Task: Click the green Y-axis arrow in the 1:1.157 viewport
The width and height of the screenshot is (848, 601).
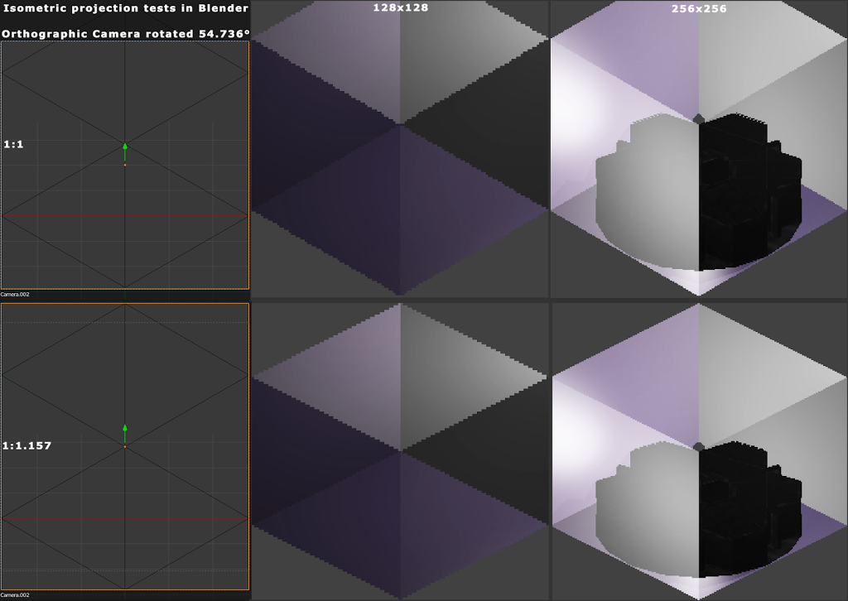Action: click(x=125, y=432)
